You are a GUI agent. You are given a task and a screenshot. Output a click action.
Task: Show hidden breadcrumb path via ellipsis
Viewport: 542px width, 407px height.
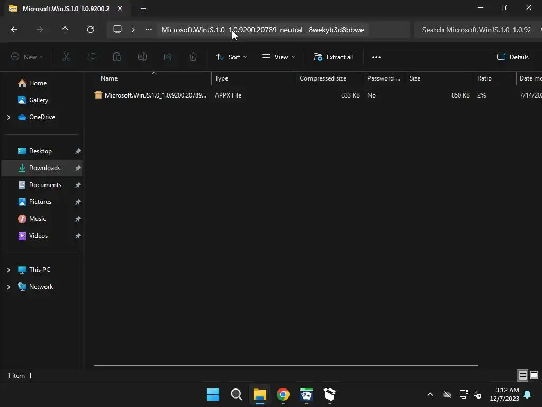click(x=149, y=30)
